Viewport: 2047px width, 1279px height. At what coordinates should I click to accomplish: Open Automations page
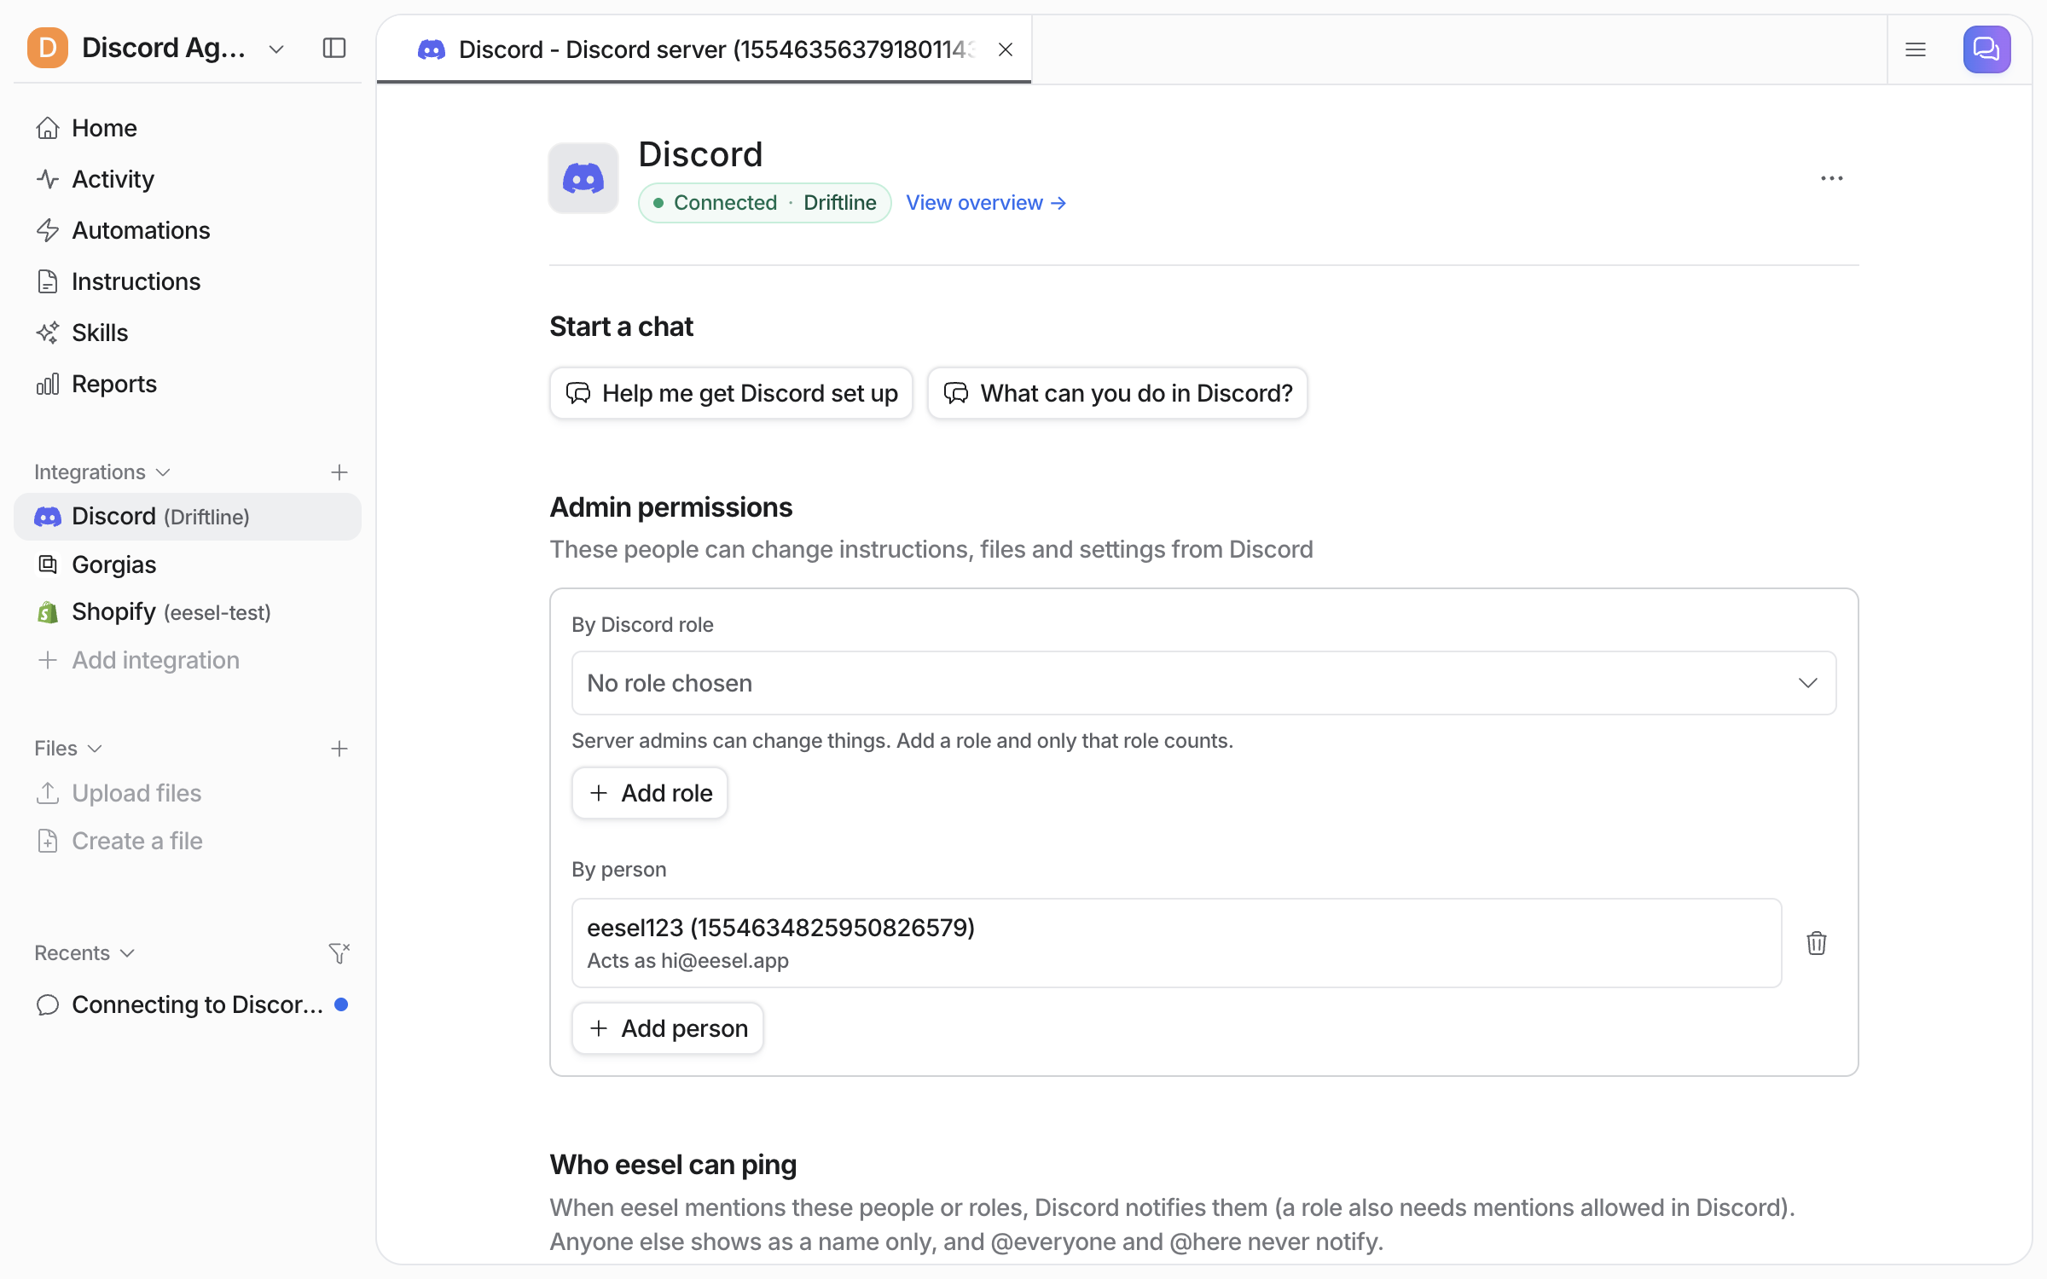188,230
